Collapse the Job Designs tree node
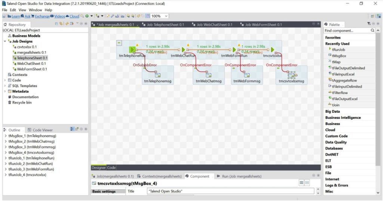 [5, 41]
